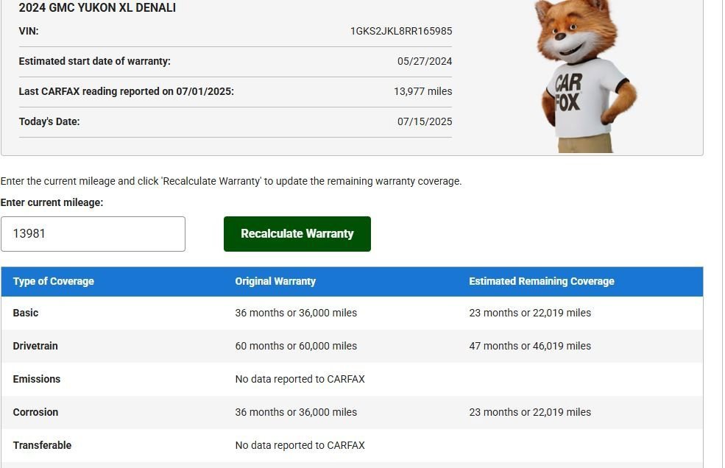The height and width of the screenshot is (468, 725).
Task: Select the Drivetrain coverage row label
Action: point(35,346)
